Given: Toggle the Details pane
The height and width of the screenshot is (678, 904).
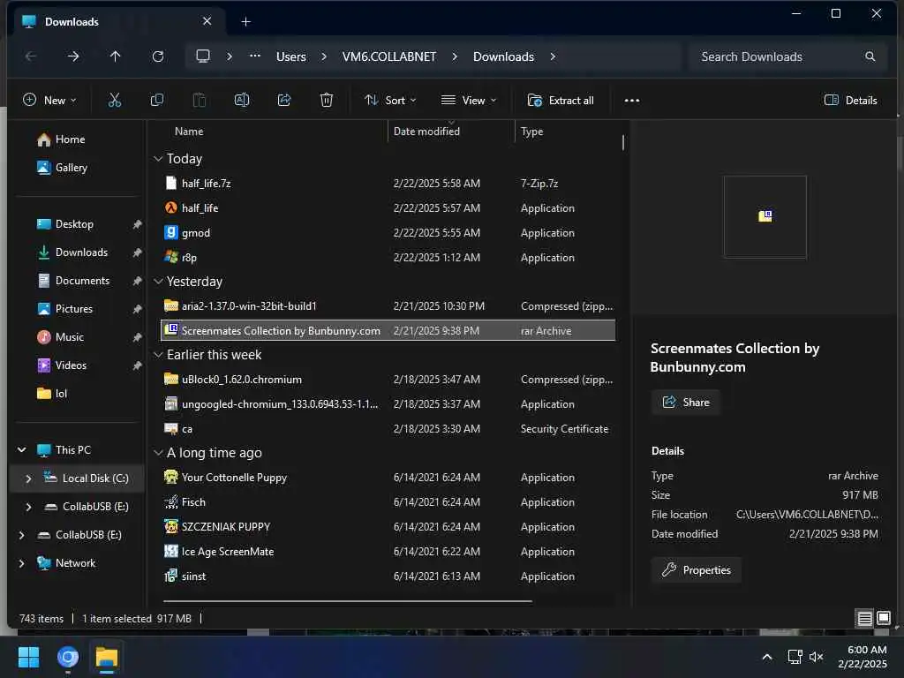Looking at the screenshot, I should (x=850, y=101).
